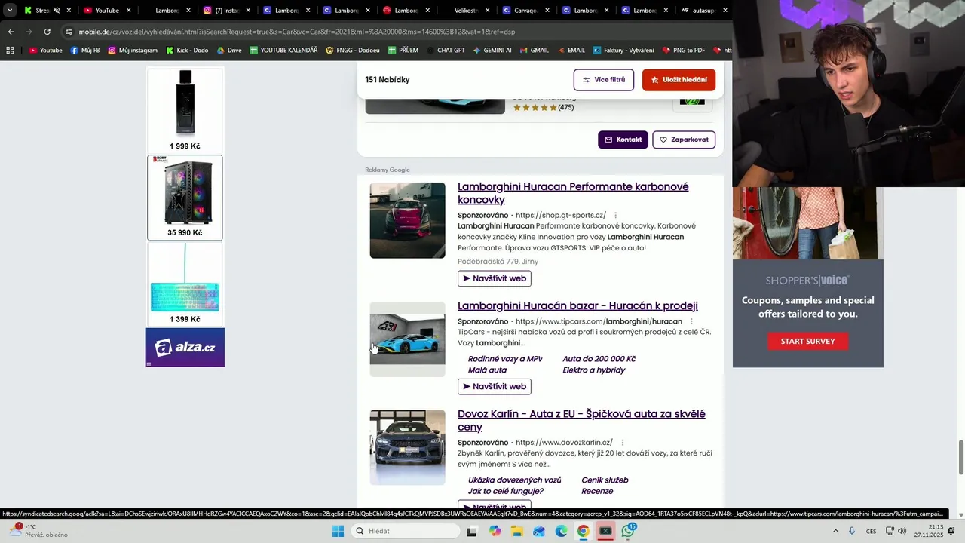Click the perfume product for 1 999 Kč
Image resolution: width=965 pixels, height=543 pixels.
[x=185, y=111]
